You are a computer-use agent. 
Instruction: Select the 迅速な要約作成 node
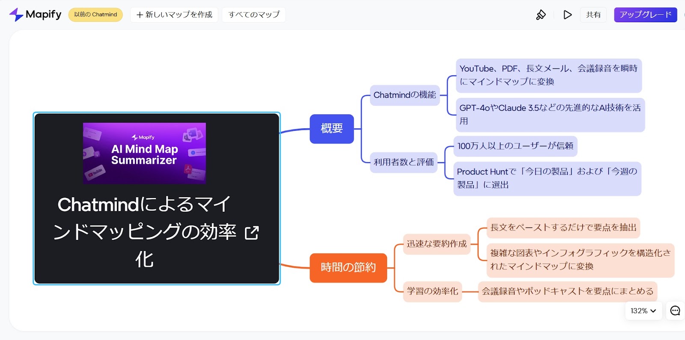437,244
